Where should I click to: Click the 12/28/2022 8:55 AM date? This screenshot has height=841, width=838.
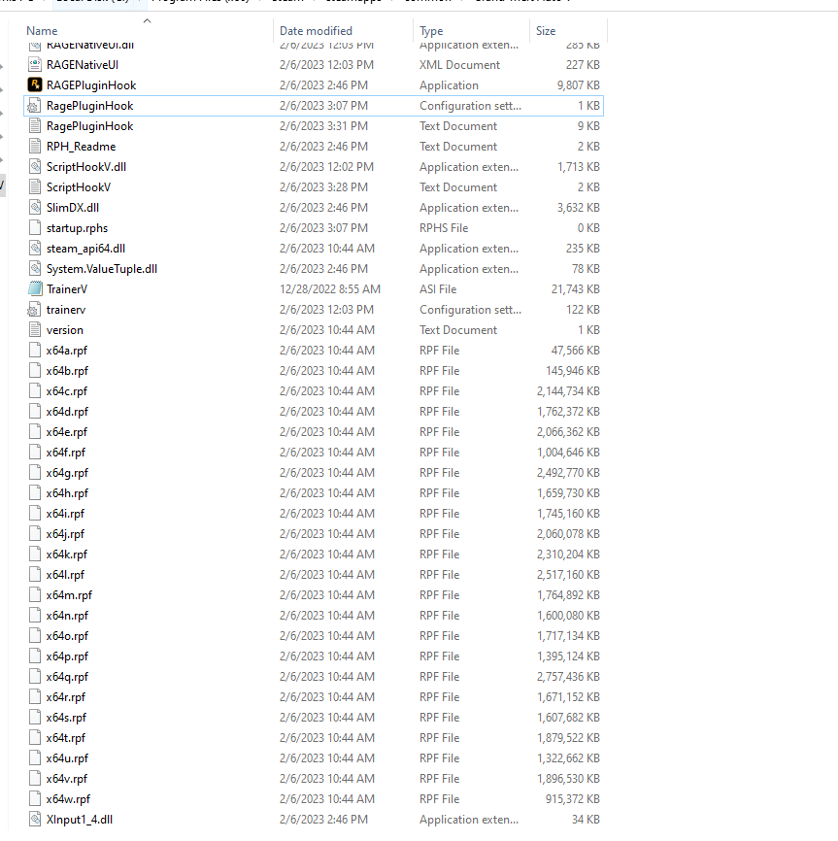point(330,289)
